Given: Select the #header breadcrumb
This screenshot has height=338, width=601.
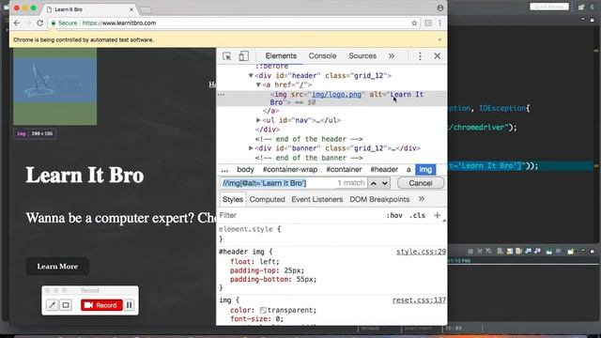Looking at the screenshot, I should tap(384, 169).
